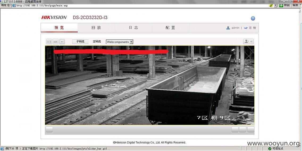
Task: Open the 回放 playback tab
Action: [x=96, y=28]
